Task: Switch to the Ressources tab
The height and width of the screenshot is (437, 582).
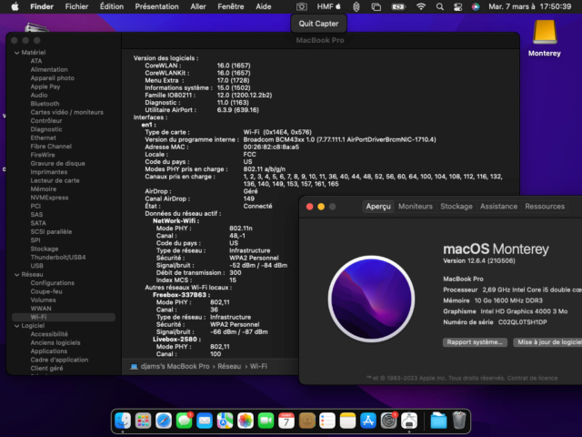Action: coord(545,207)
